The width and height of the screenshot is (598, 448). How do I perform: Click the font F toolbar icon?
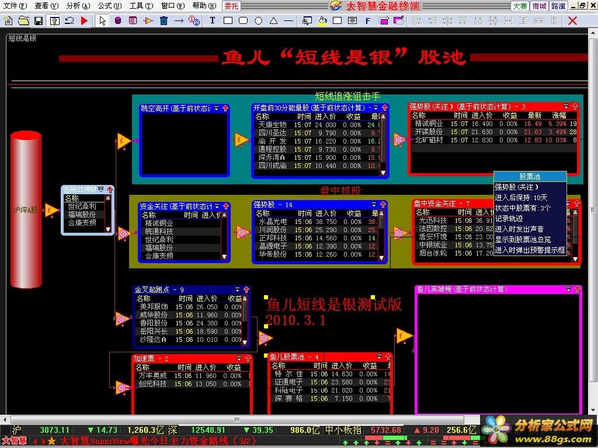click(x=368, y=20)
